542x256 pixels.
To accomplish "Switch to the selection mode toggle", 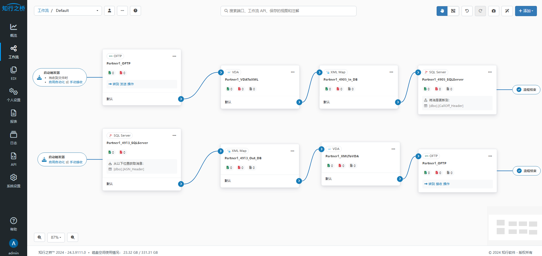I will click(x=453, y=11).
